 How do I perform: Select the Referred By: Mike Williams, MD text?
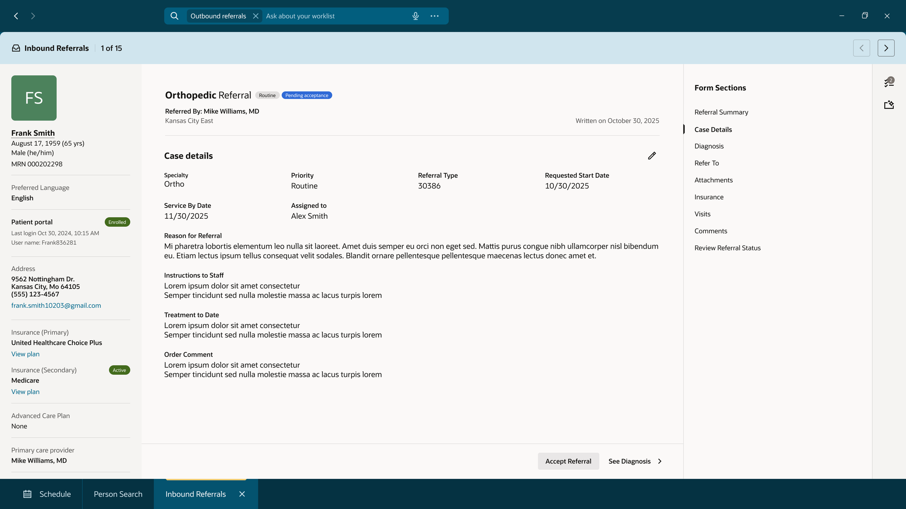[x=212, y=111]
